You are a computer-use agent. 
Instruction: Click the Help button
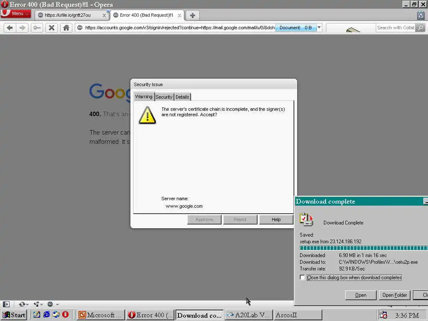(x=276, y=219)
